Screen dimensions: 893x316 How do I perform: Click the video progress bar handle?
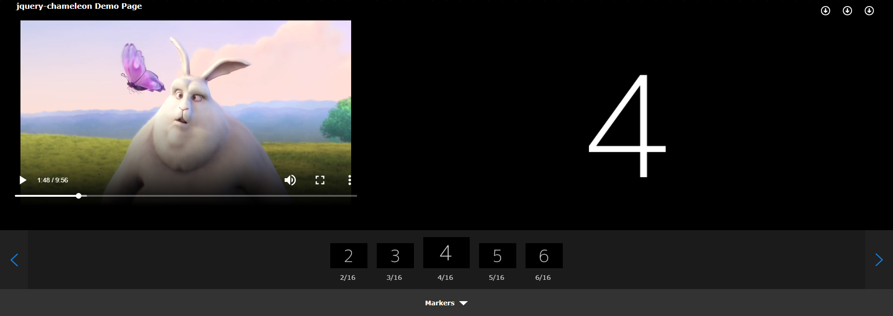click(x=79, y=196)
